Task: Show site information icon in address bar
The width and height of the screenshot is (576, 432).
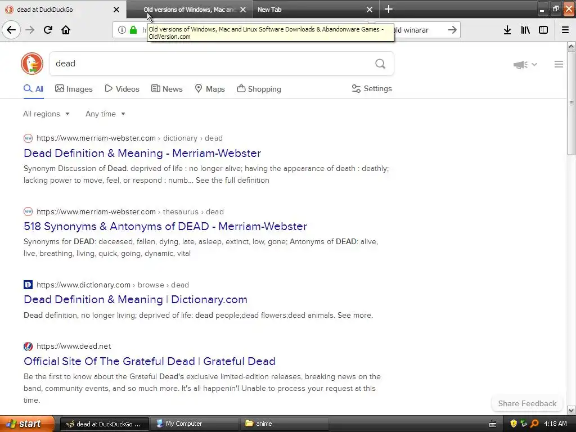Action: (x=122, y=30)
